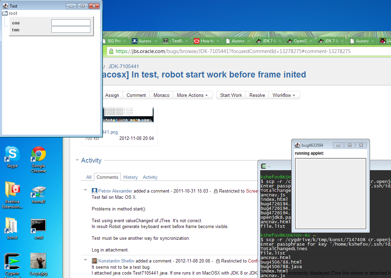391x278 pixels.
Task: Open the JDK-7105441 issue link
Action: coord(124,66)
